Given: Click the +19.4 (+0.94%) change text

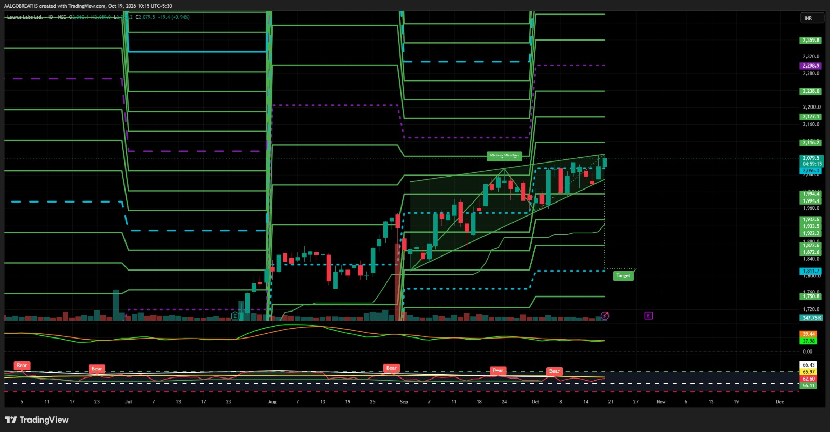Looking at the screenshot, I should tap(174, 17).
